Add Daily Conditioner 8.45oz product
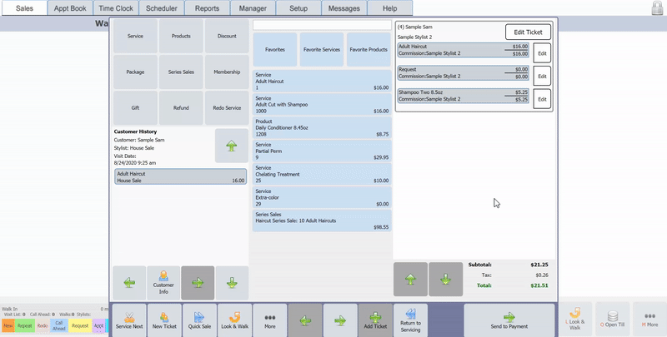This screenshot has height=337, width=667. pyautogui.click(x=322, y=128)
